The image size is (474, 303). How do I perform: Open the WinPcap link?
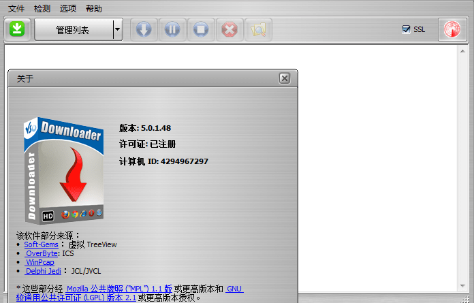[x=40, y=262]
